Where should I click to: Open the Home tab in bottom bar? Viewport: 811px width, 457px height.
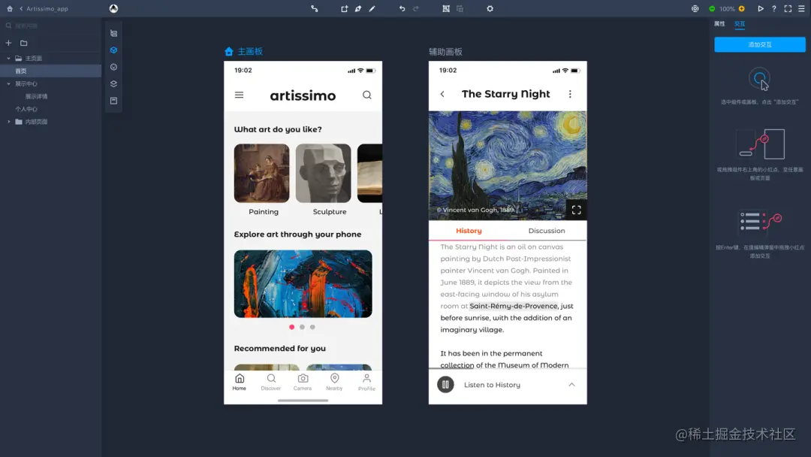tap(239, 382)
